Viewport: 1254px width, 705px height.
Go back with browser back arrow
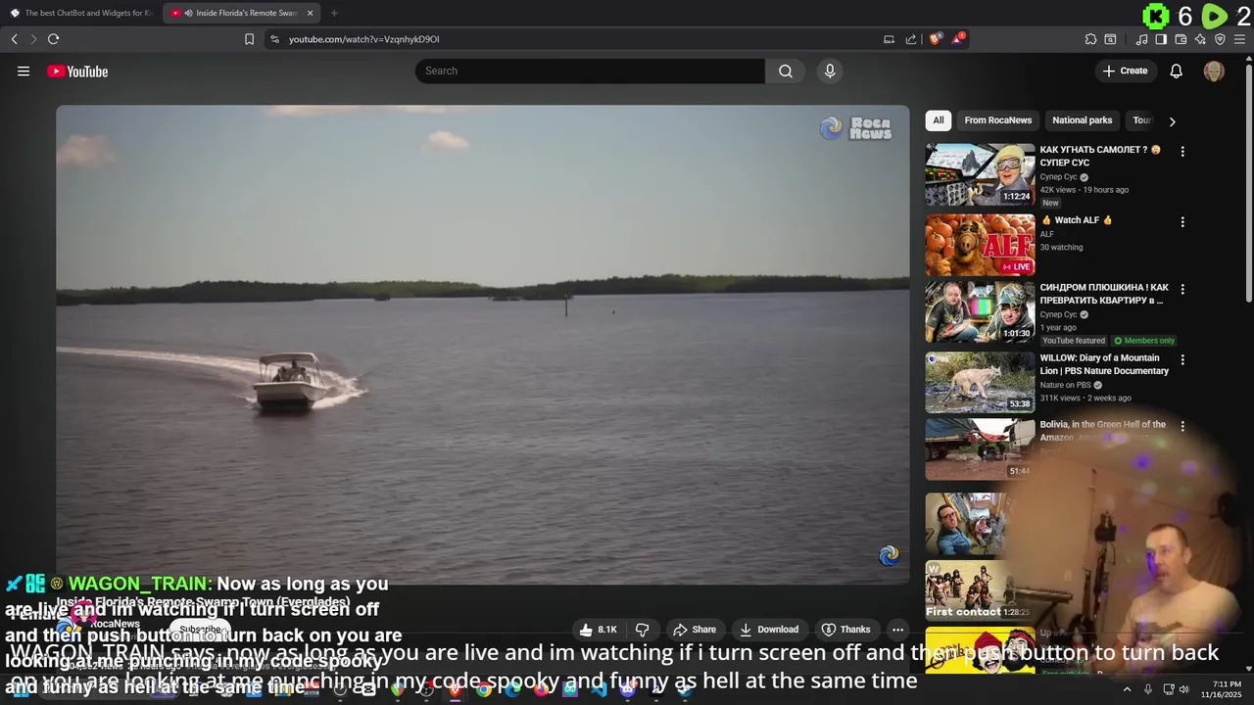tap(15, 39)
